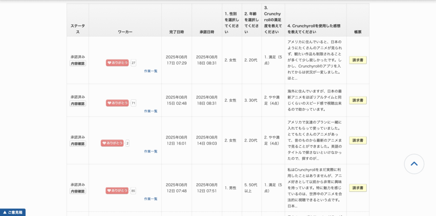Click 請求書 for the 08月12日 16:01 entry
This screenshot has width=436, height=216.
point(358,140)
